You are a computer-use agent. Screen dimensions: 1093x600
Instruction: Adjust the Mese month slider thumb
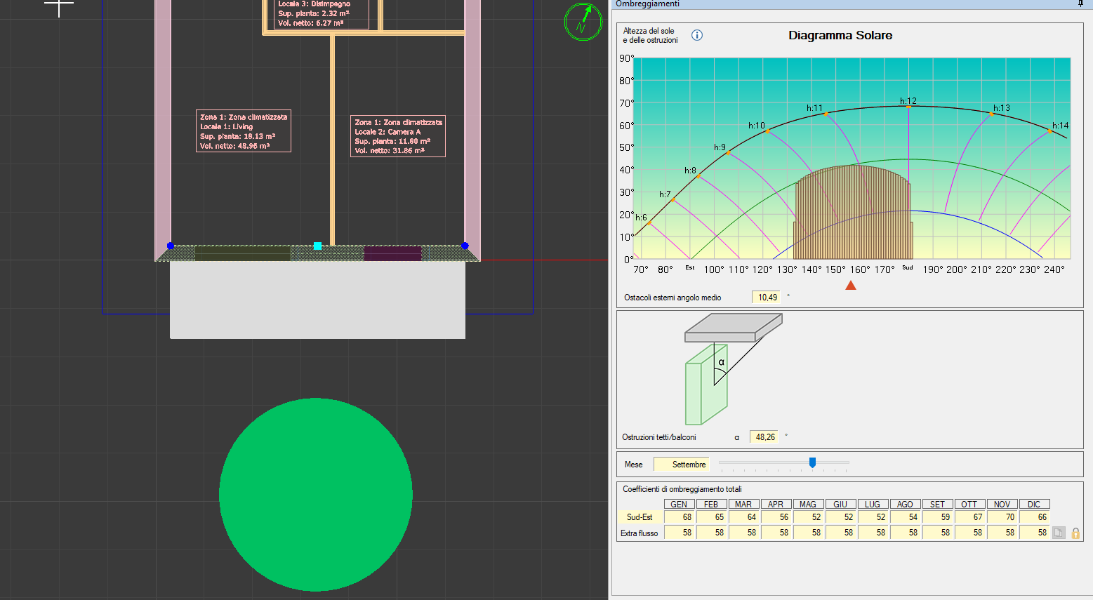tap(812, 462)
